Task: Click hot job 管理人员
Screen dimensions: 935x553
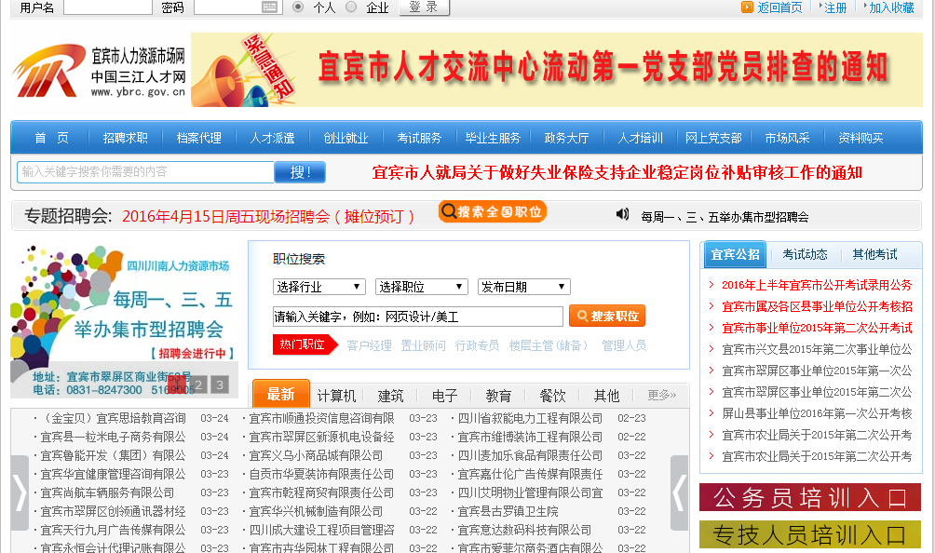Action: (624, 345)
